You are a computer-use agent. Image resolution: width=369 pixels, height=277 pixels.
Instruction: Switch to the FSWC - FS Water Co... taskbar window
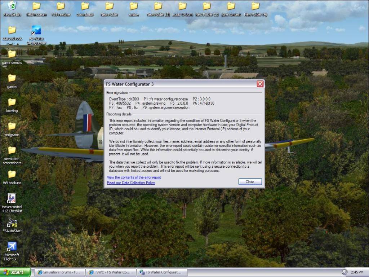pyautogui.click(x=111, y=272)
